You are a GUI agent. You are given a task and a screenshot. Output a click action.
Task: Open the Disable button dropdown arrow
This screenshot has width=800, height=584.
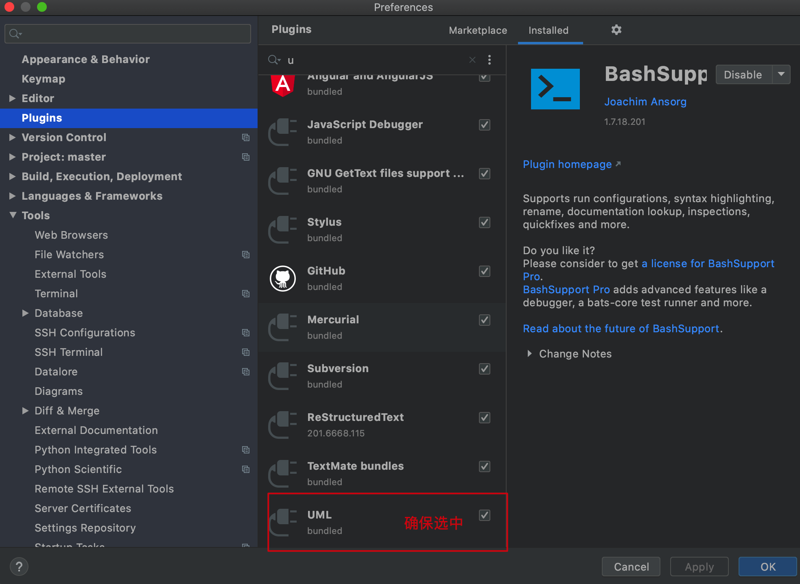coord(781,74)
